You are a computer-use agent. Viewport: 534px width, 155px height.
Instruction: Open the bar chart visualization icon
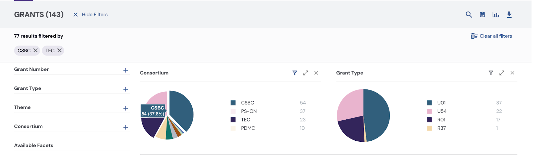pos(496,15)
